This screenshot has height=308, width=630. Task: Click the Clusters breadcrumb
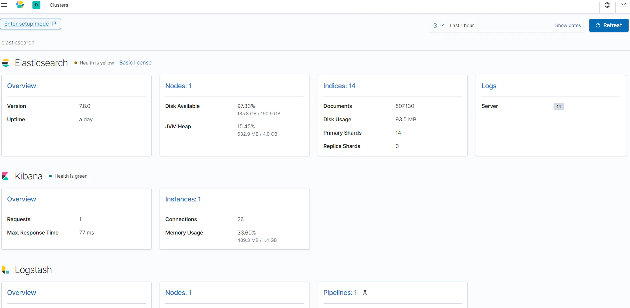click(59, 5)
